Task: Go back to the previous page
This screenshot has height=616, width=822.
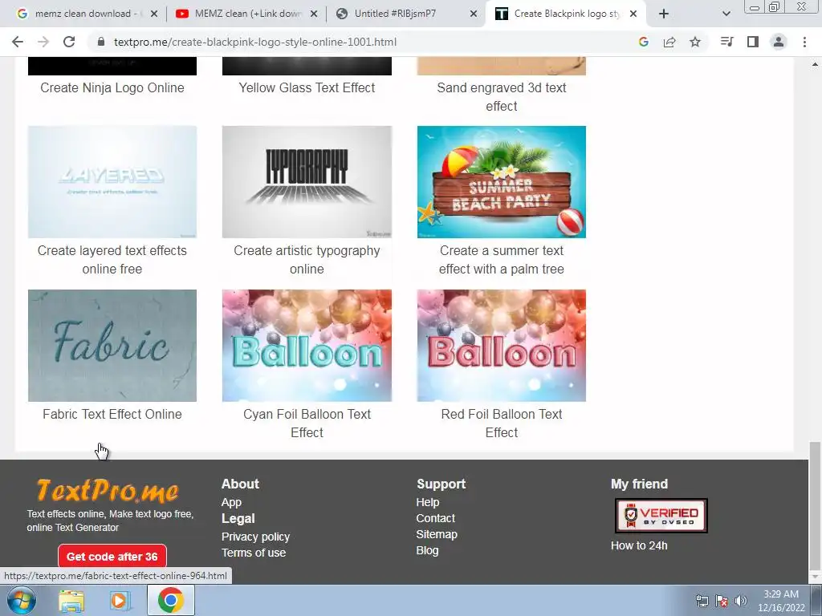Action: 18,42
